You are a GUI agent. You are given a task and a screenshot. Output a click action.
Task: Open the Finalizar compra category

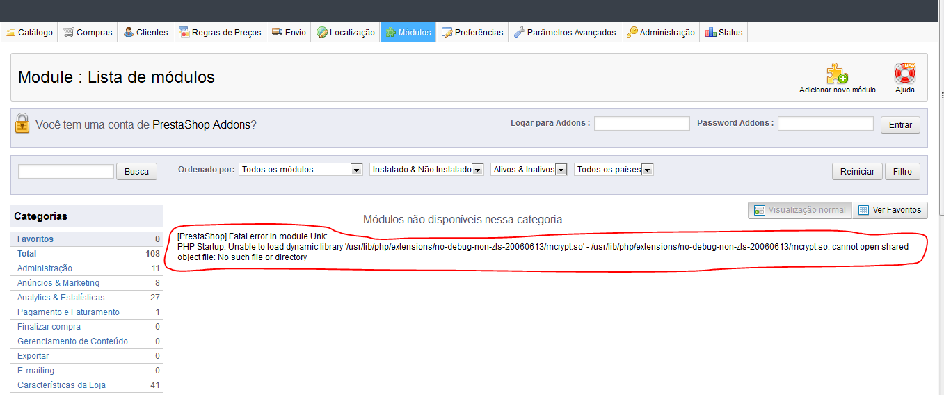pos(88,327)
